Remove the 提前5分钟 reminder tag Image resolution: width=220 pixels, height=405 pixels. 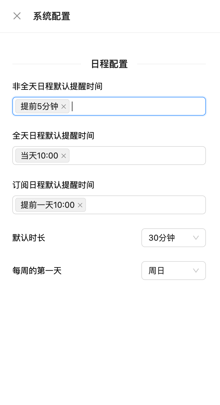(x=64, y=107)
